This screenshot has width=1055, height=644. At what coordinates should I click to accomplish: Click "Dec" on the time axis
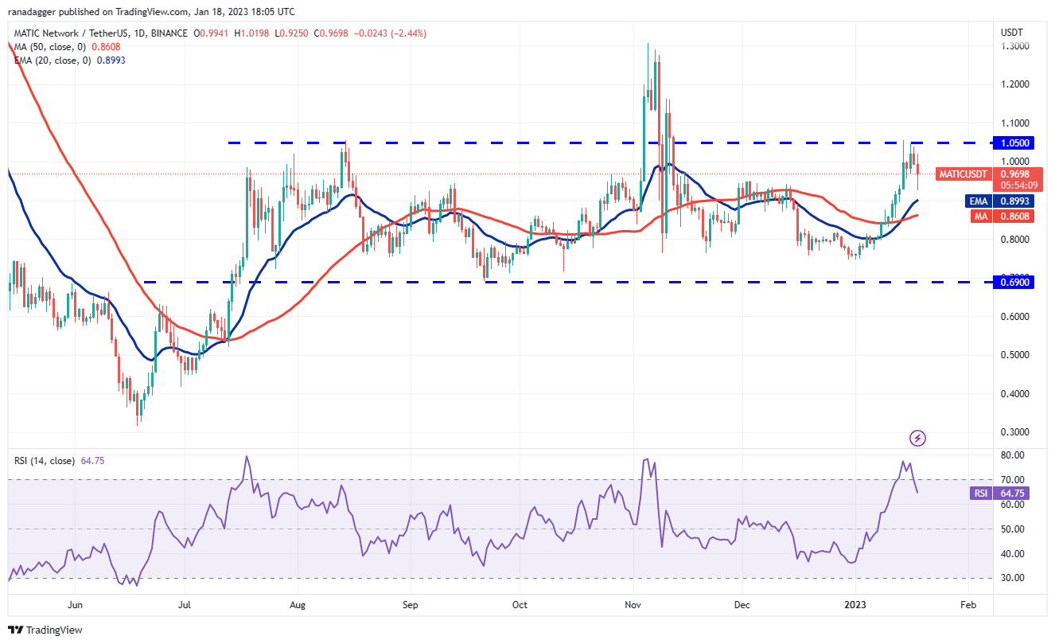tap(742, 605)
